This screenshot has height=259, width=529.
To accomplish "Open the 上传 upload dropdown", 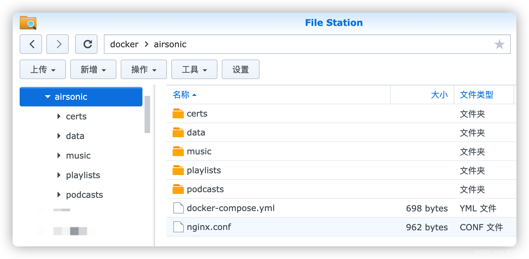I will (43, 69).
